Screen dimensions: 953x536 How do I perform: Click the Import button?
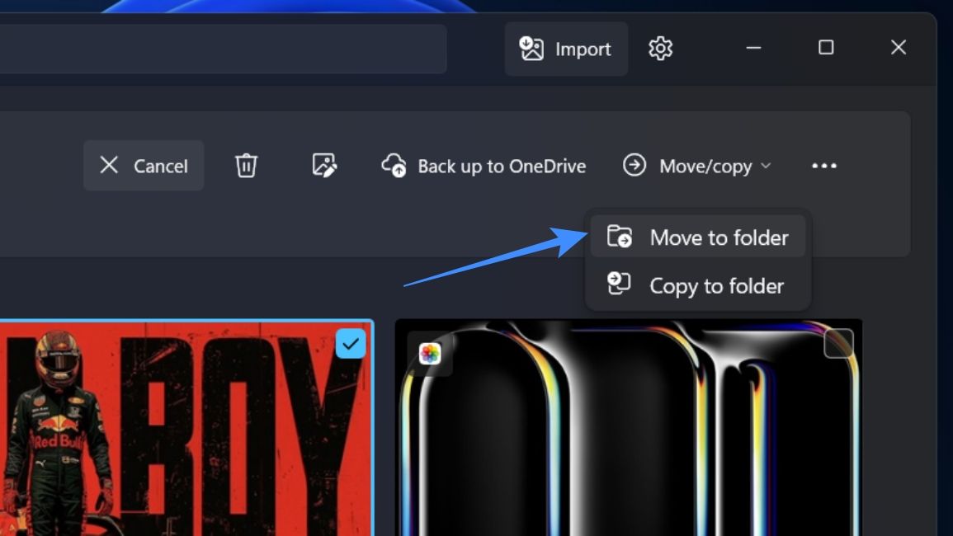(566, 49)
